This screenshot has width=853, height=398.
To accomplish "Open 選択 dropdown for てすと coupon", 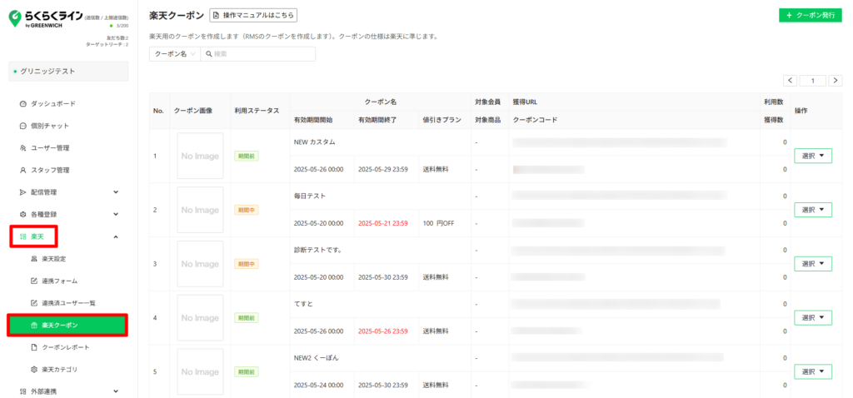I will [x=813, y=317].
